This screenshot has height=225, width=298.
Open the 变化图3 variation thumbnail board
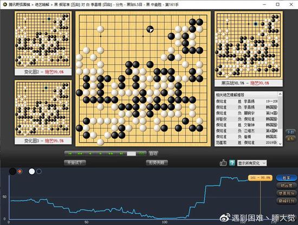point(43,108)
